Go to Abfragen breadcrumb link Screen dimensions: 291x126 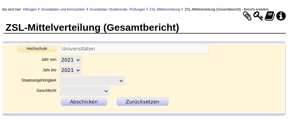[30, 9]
